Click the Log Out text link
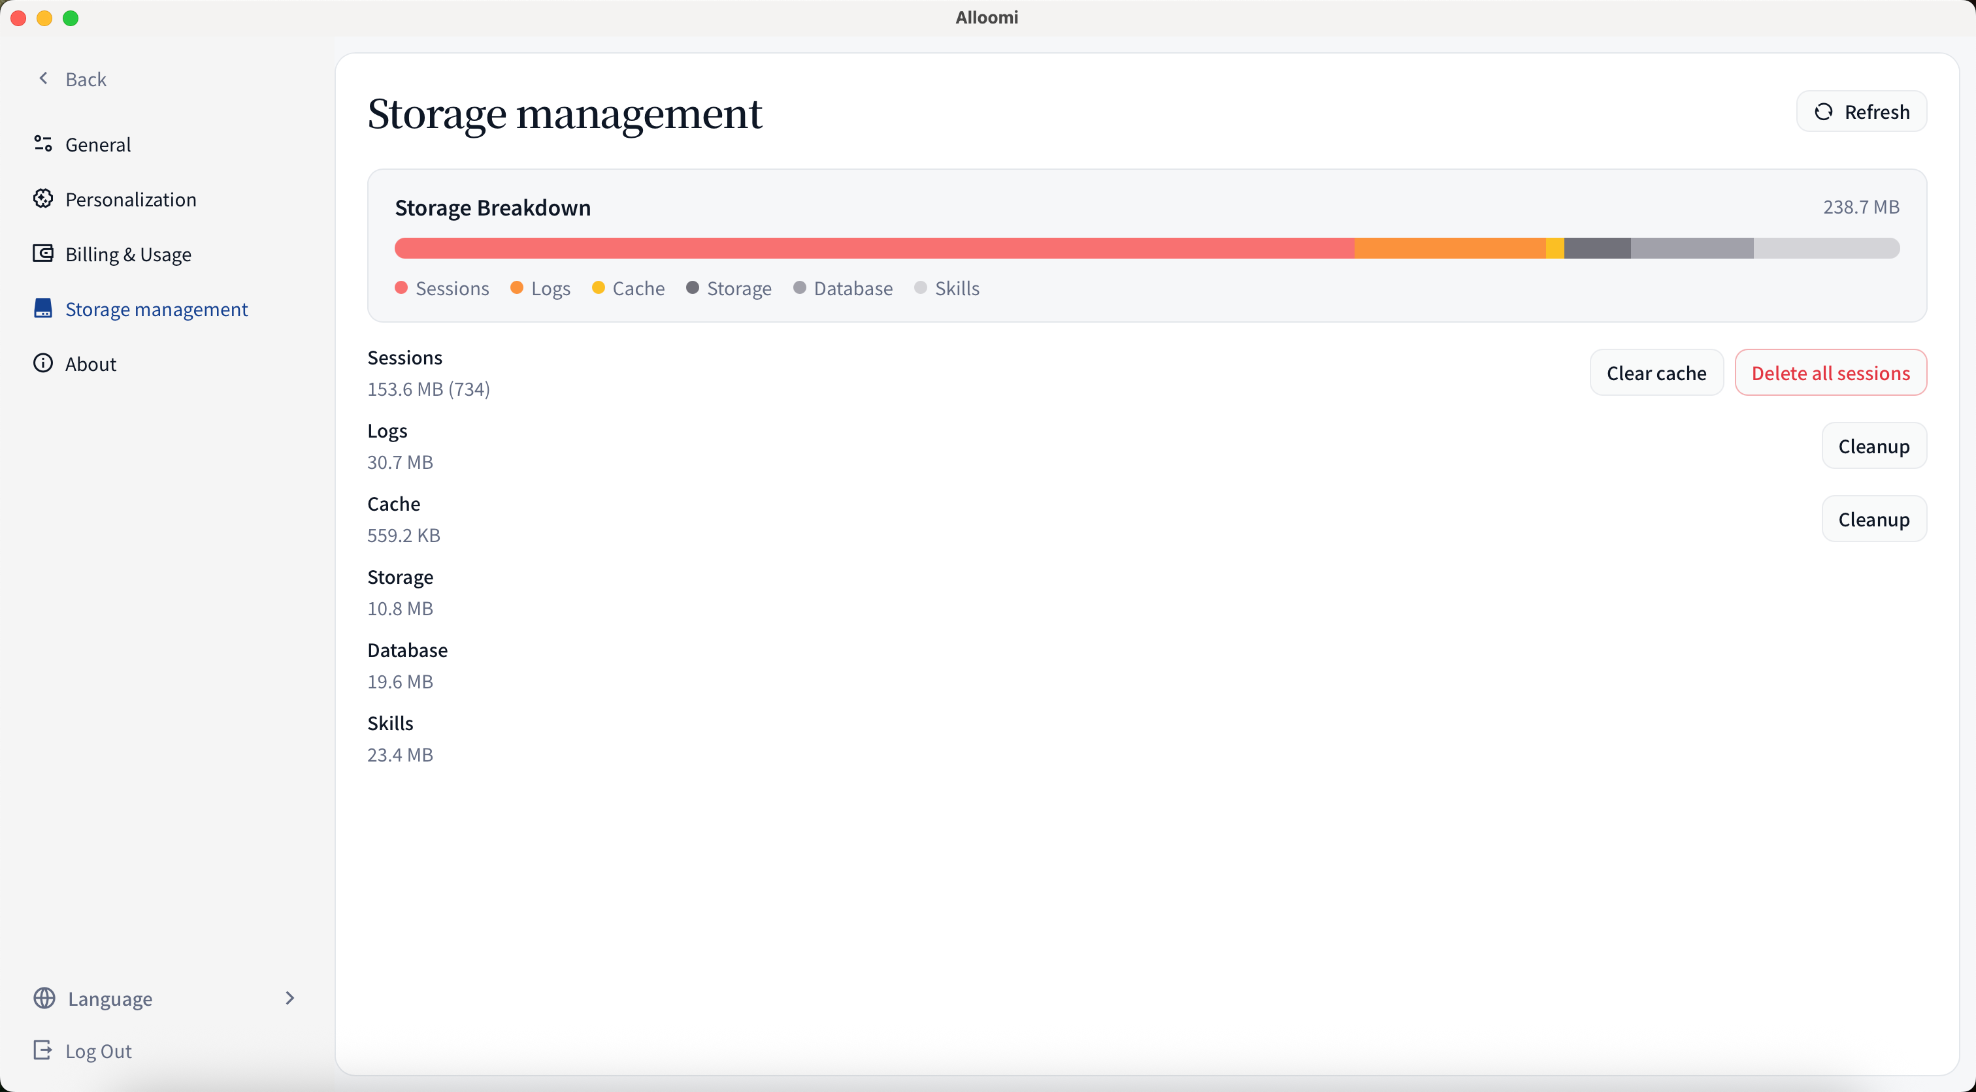Viewport: 1976px width, 1092px height. [x=98, y=1051]
